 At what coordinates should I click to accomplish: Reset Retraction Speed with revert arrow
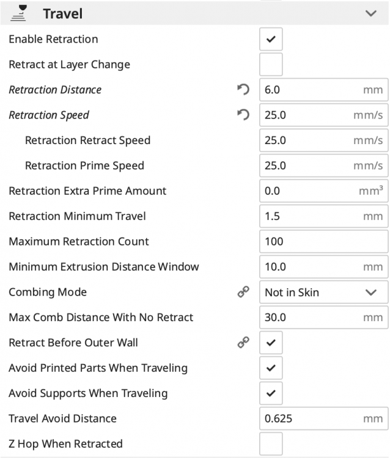(x=243, y=115)
